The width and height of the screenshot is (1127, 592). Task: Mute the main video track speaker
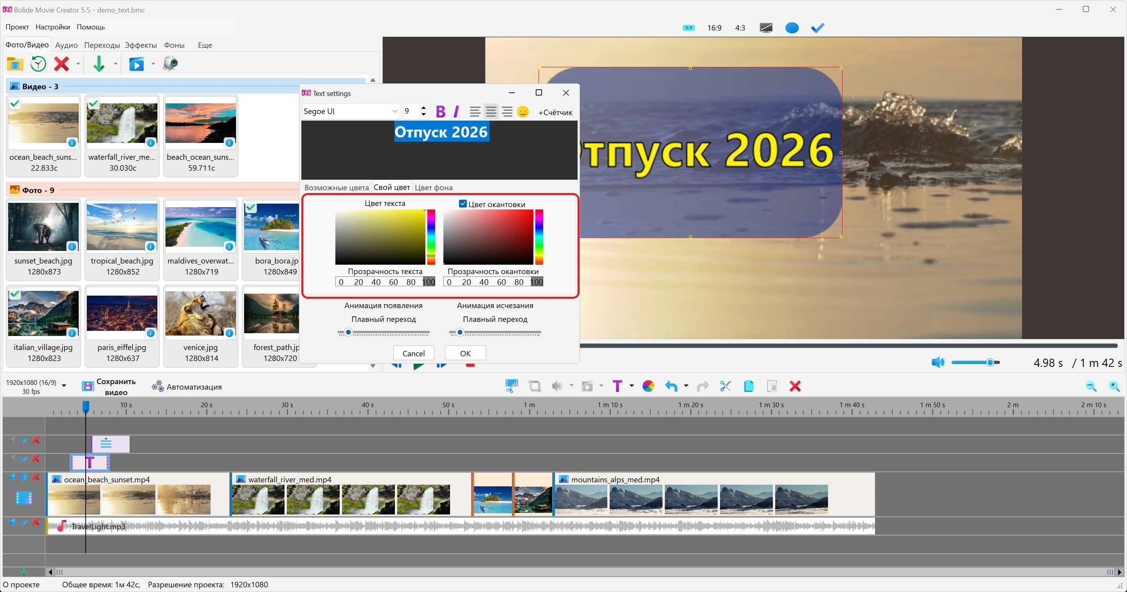point(12,477)
